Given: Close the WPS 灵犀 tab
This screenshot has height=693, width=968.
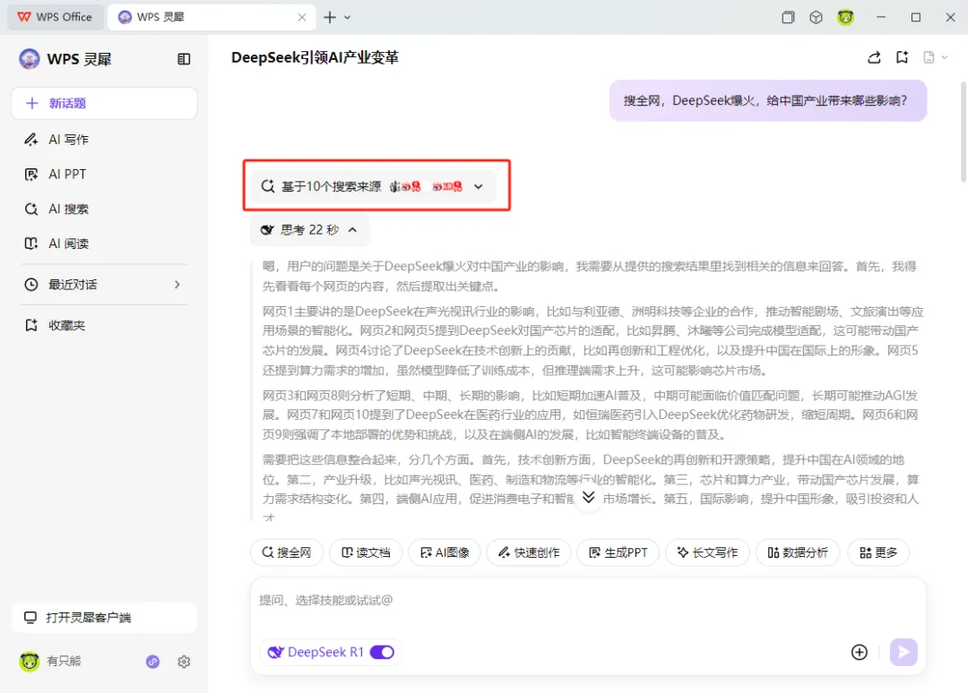Looking at the screenshot, I should coord(302,17).
